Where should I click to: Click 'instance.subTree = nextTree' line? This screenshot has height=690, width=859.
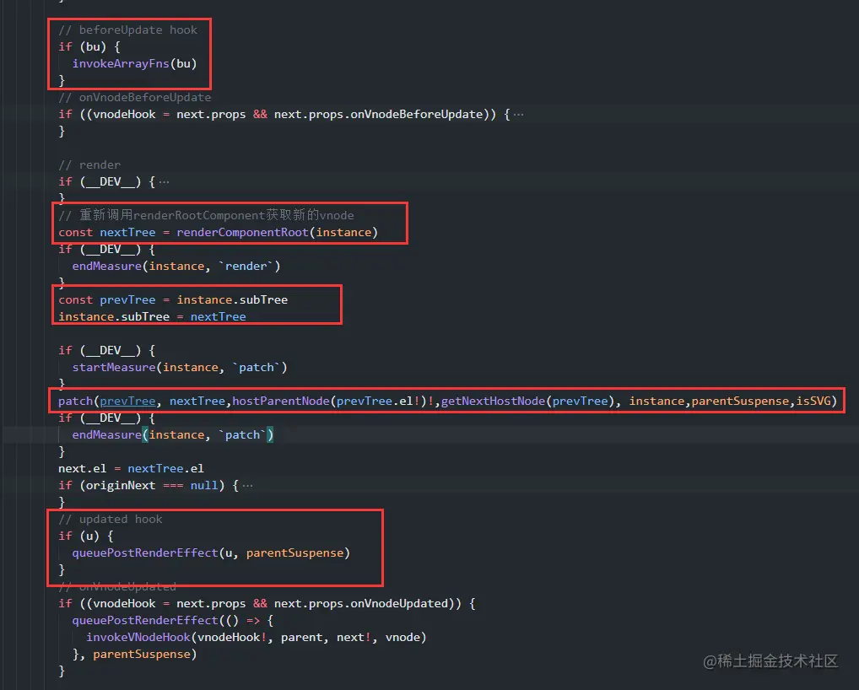[x=152, y=317]
